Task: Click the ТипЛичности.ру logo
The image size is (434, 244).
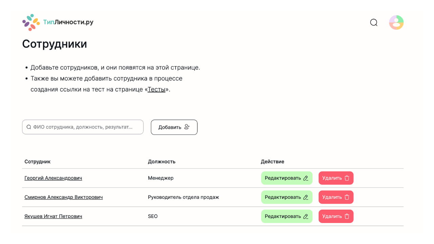Action: click(58, 22)
